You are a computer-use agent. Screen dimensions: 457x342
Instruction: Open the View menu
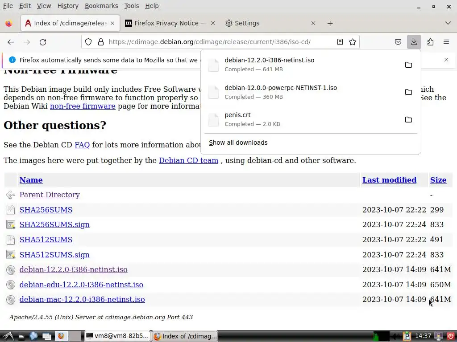point(44,6)
